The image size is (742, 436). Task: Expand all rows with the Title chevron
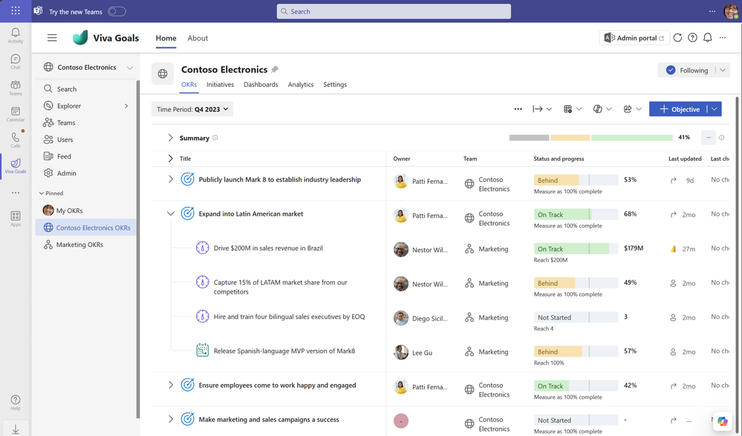click(x=170, y=159)
